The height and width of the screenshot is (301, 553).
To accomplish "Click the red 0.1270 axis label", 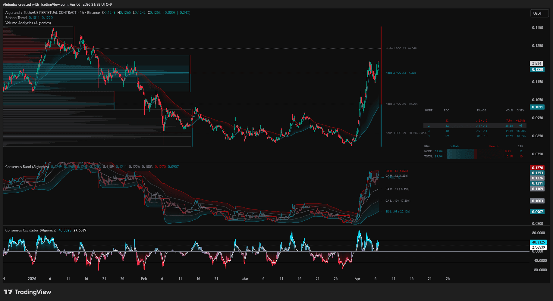I will [537, 168].
